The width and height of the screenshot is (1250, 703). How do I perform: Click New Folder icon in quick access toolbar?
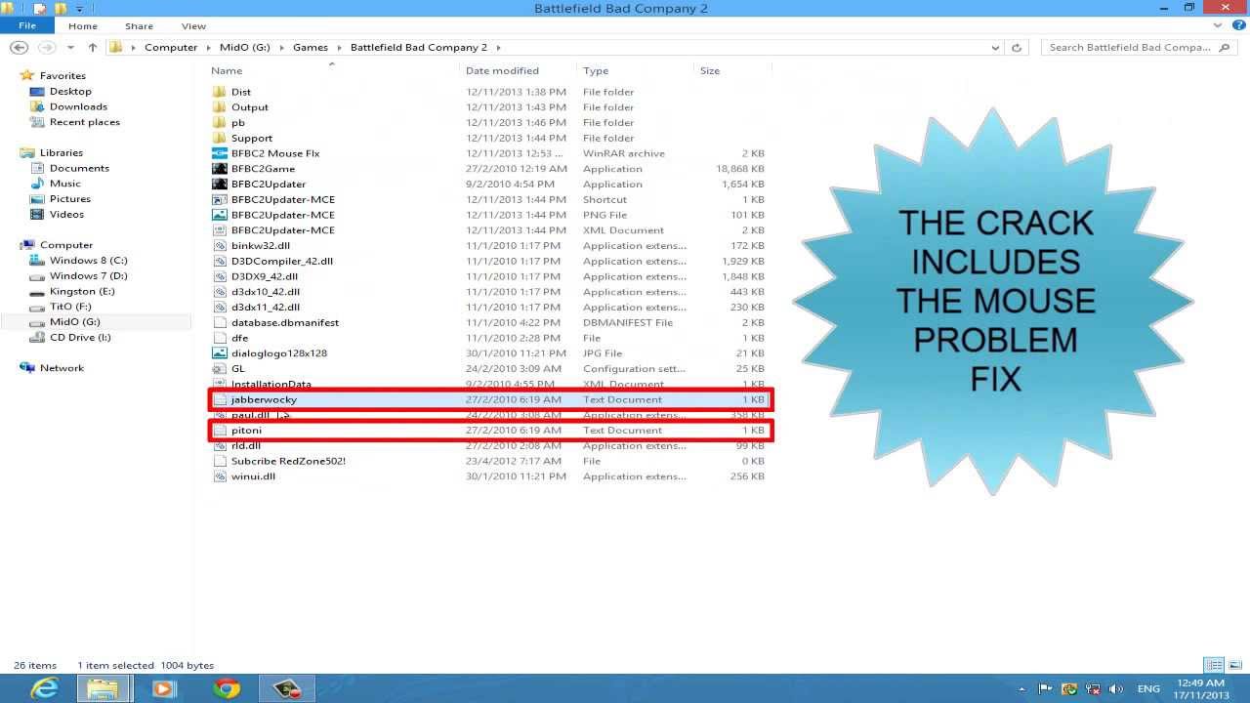click(x=61, y=8)
